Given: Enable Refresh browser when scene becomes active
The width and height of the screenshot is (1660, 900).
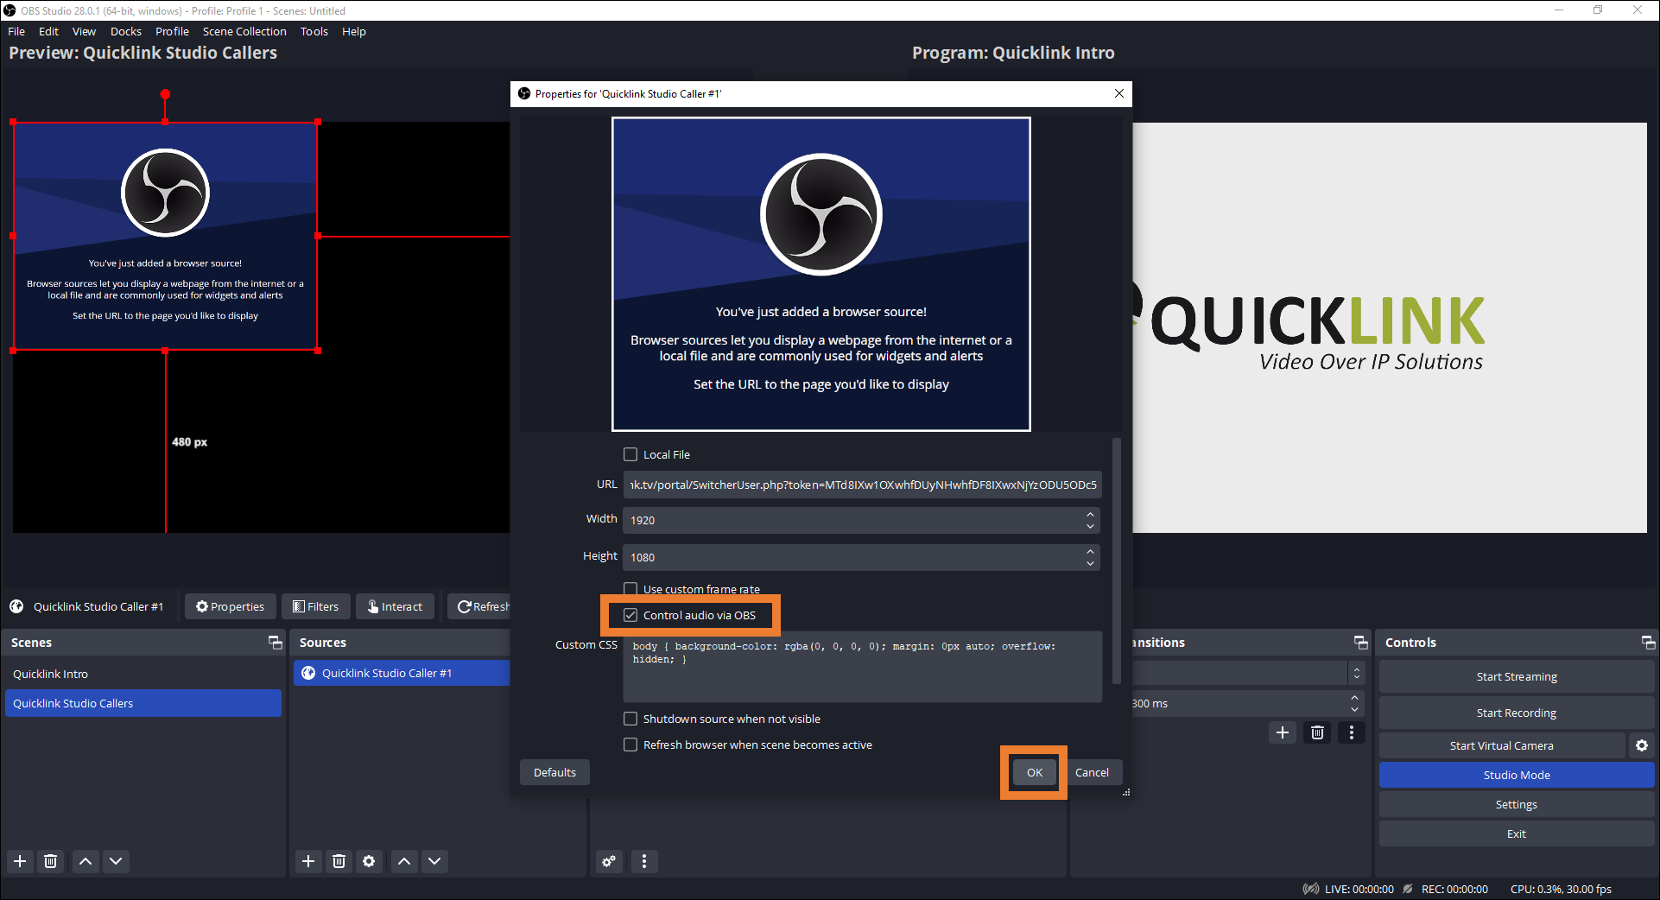Looking at the screenshot, I should tap(630, 745).
